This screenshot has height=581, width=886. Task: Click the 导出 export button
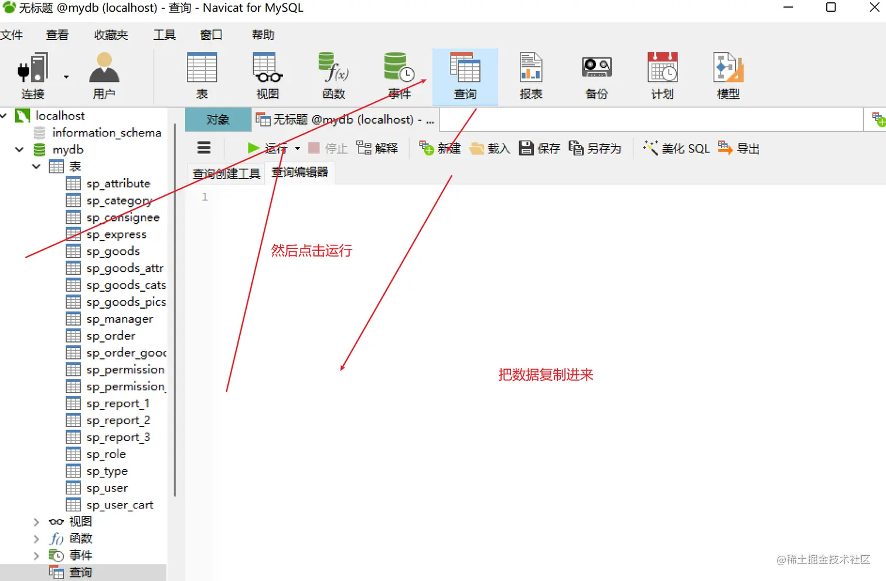pos(738,148)
